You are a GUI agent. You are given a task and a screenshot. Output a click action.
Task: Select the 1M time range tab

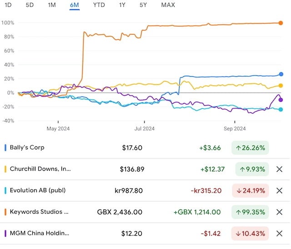pyautogui.click(x=52, y=5)
